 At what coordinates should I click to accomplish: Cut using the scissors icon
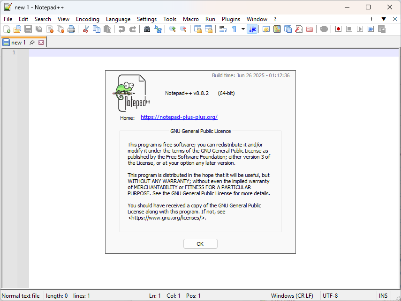[x=86, y=29]
